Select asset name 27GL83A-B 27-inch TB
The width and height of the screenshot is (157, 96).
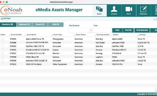(x=35, y=53)
